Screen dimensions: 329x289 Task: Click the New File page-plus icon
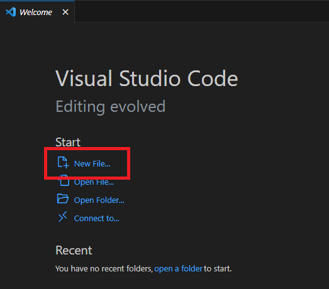(63, 162)
